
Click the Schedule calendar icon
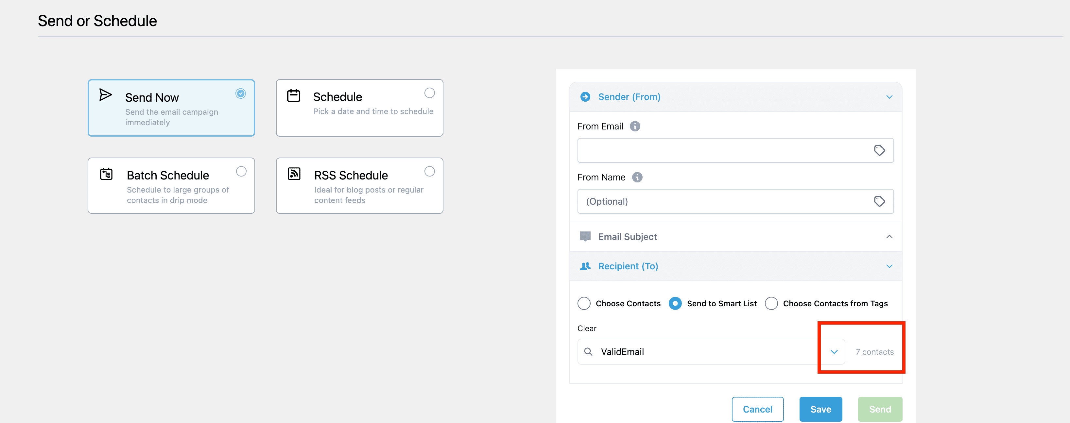(x=294, y=95)
